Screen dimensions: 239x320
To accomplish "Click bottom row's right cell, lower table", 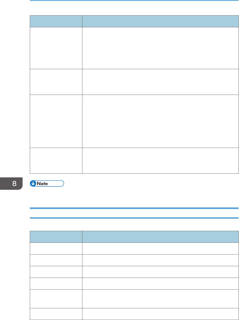I will click(160, 314).
